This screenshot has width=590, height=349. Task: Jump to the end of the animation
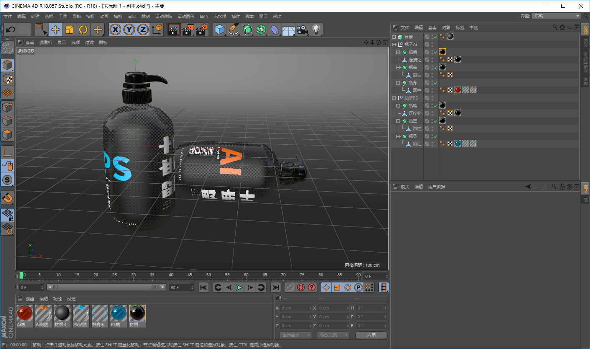[275, 287]
